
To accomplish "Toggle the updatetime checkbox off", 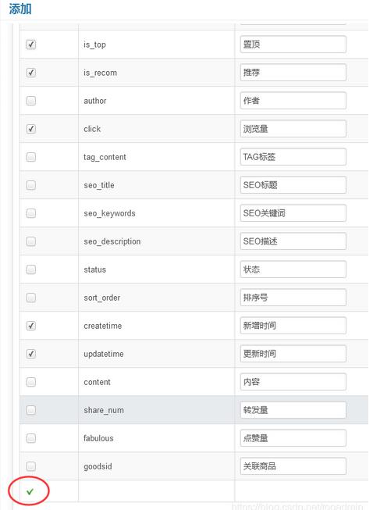I will pos(31,354).
